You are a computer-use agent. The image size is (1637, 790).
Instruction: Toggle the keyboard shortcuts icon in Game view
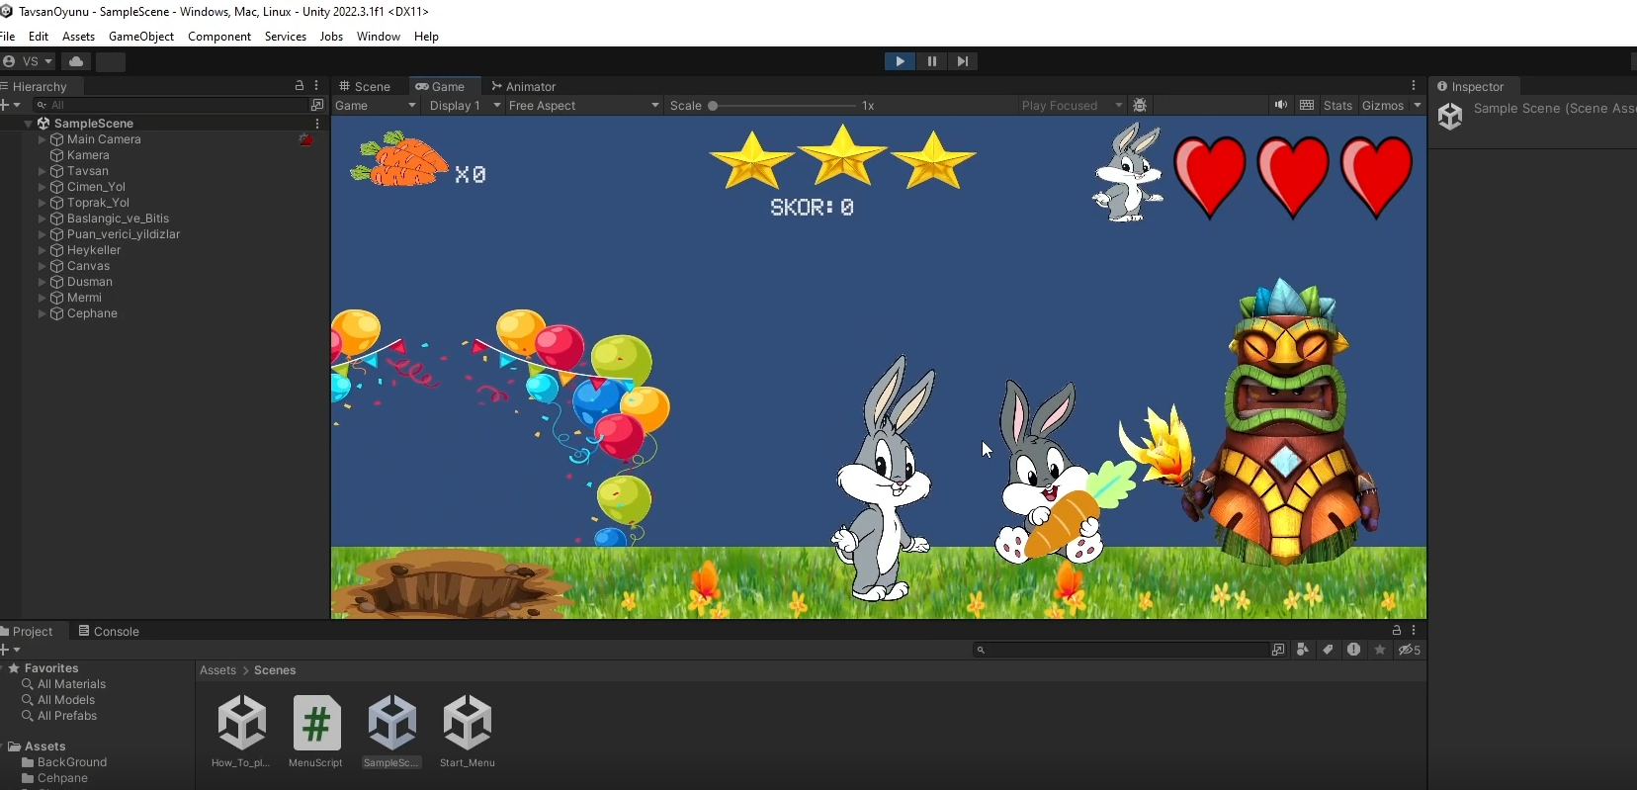pyautogui.click(x=1307, y=106)
